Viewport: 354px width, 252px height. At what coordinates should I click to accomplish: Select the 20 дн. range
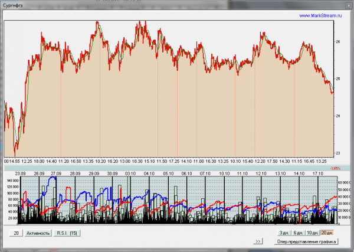pyautogui.click(x=327, y=233)
